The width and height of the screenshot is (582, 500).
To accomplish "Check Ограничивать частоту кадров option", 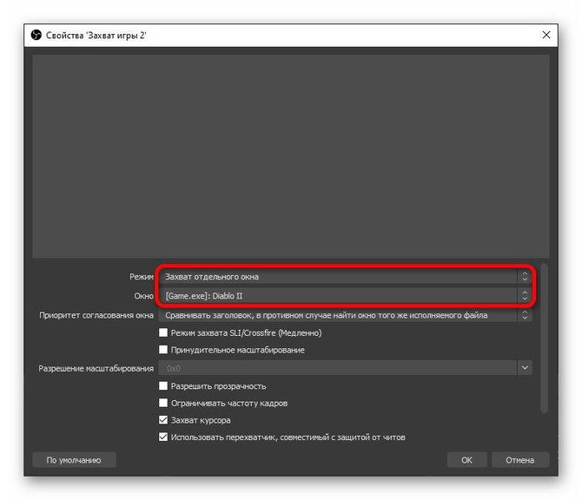I will (x=163, y=403).
